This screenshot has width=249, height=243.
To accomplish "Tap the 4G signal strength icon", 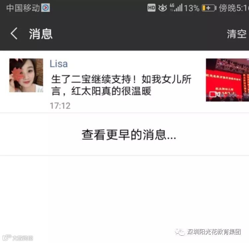I will (x=176, y=8).
